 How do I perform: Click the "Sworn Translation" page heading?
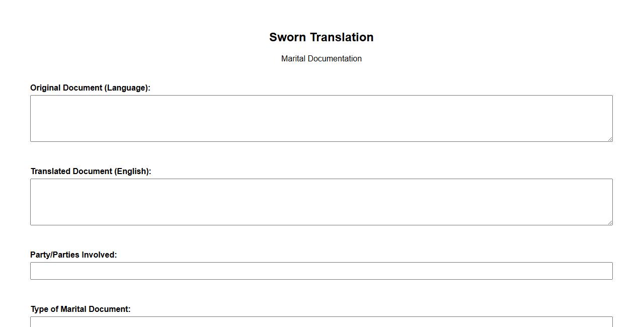click(x=321, y=37)
